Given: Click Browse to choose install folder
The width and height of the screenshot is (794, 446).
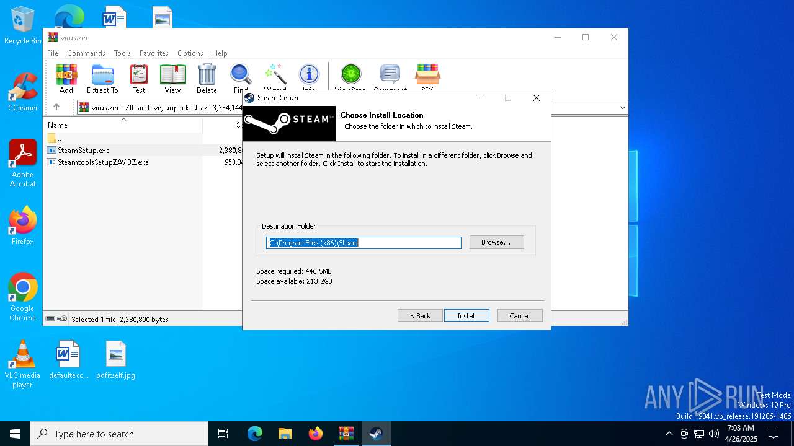Looking at the screenshot, I should (x=496, y=242).
